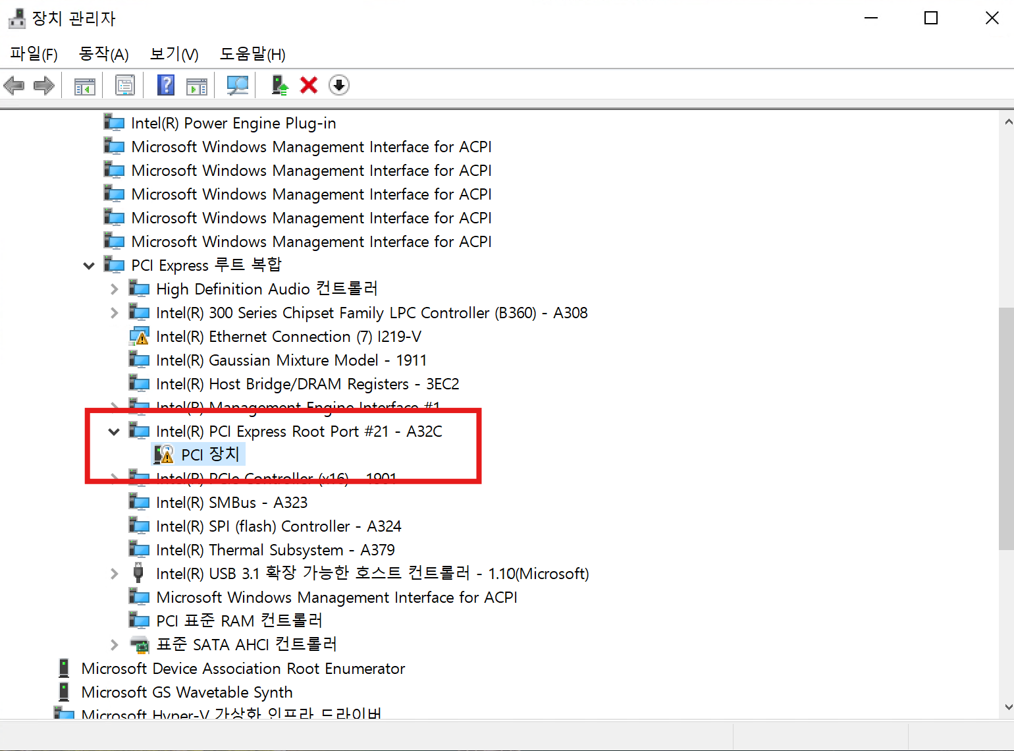Click the icon beside High Definition Audio 컨트롤러
Viewport: 1014px width, 751px height.
[x=139, y=288]
